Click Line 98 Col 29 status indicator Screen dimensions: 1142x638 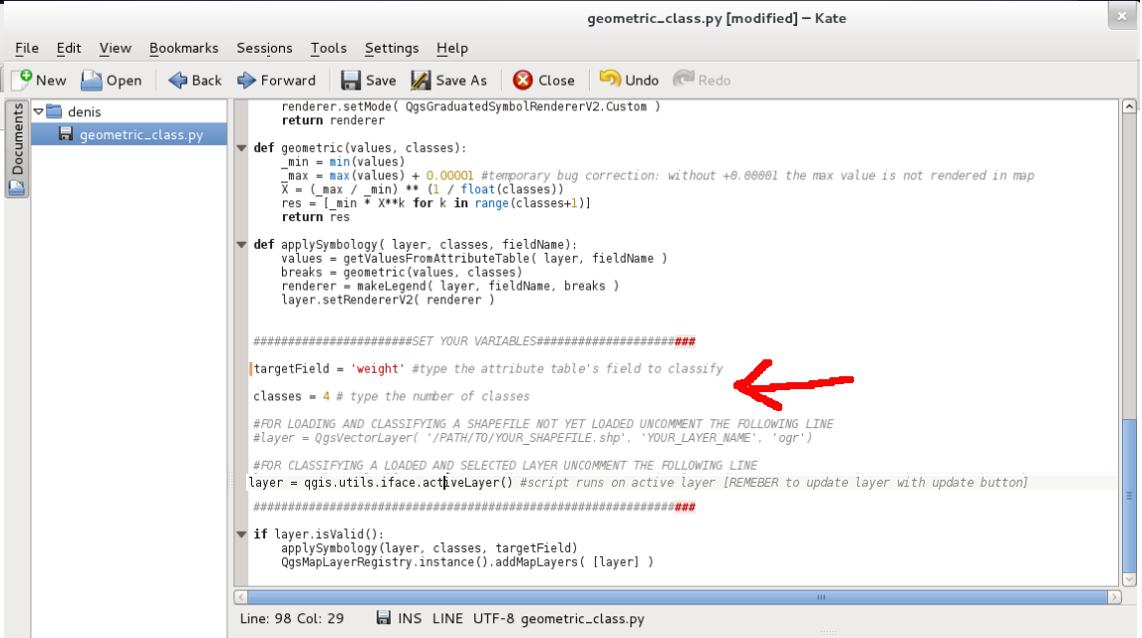289,618
